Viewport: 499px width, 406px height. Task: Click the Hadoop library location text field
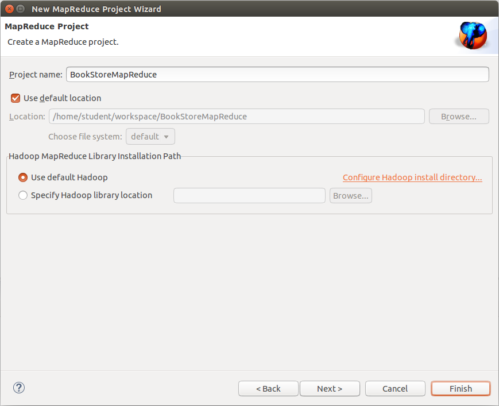[249, 195]
